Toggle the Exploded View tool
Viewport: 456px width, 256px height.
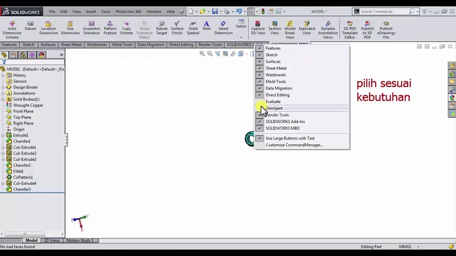coord(307,28)
